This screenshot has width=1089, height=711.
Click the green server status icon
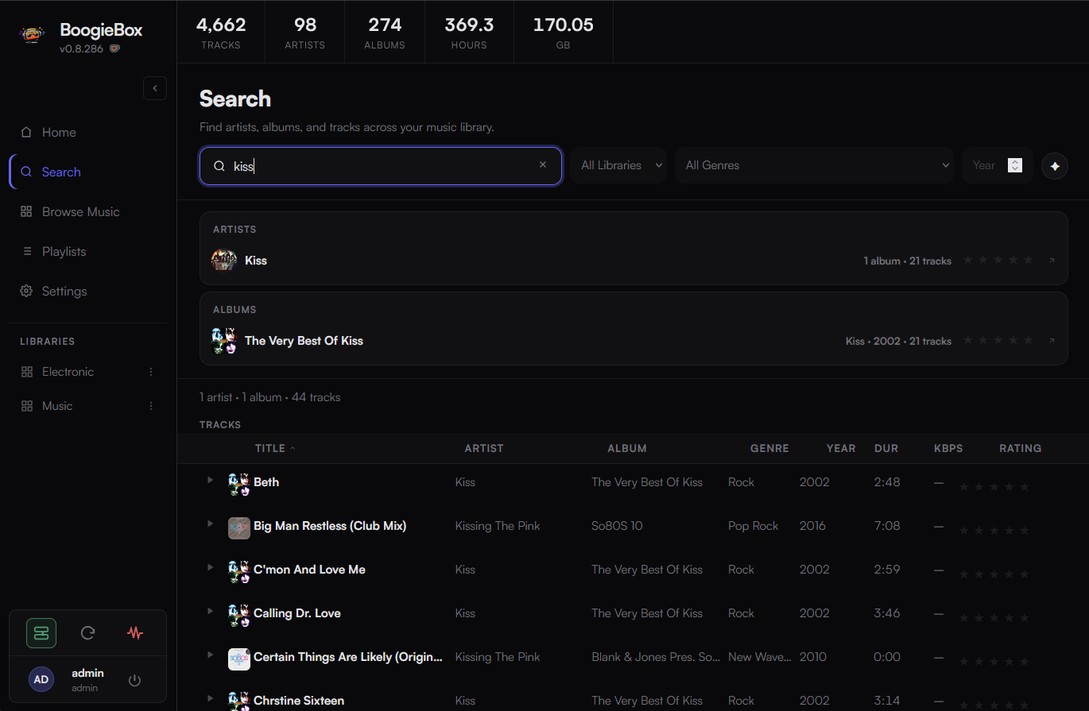click(41, 633)
